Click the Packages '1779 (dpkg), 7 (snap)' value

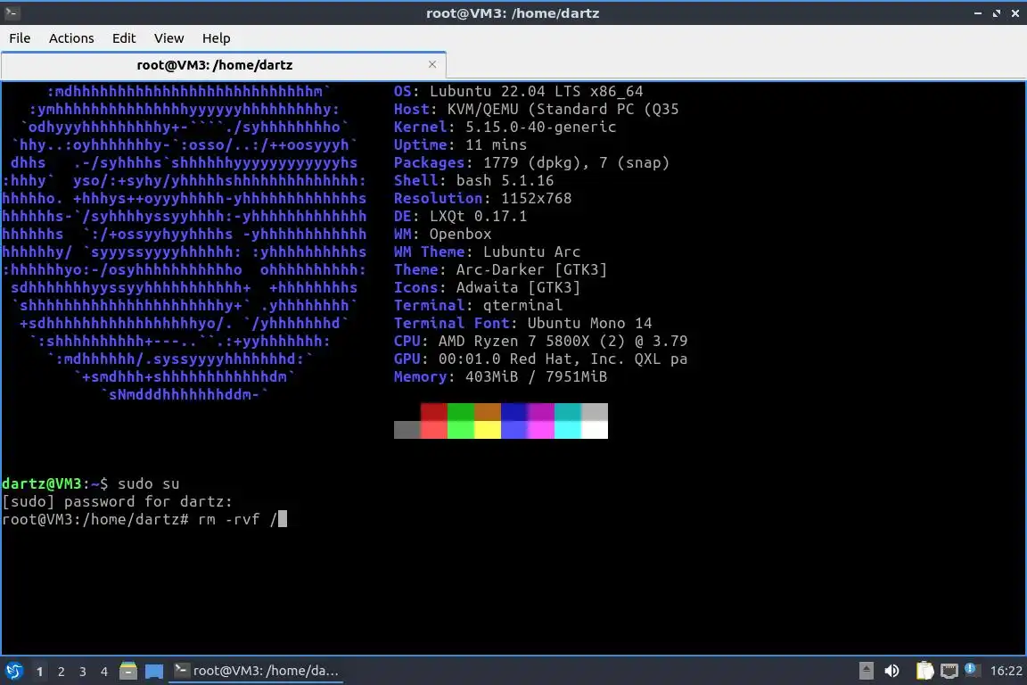(577, 162)
